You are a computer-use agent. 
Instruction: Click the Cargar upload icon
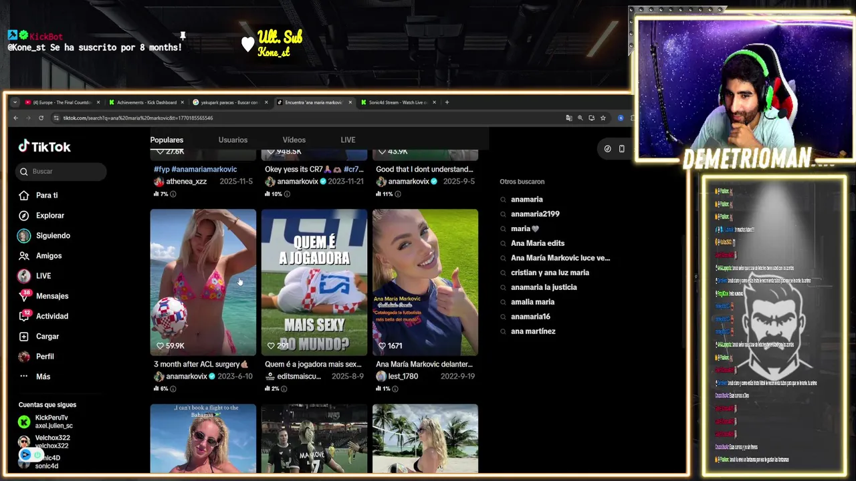pyautogui.click(x=24, y=336)
